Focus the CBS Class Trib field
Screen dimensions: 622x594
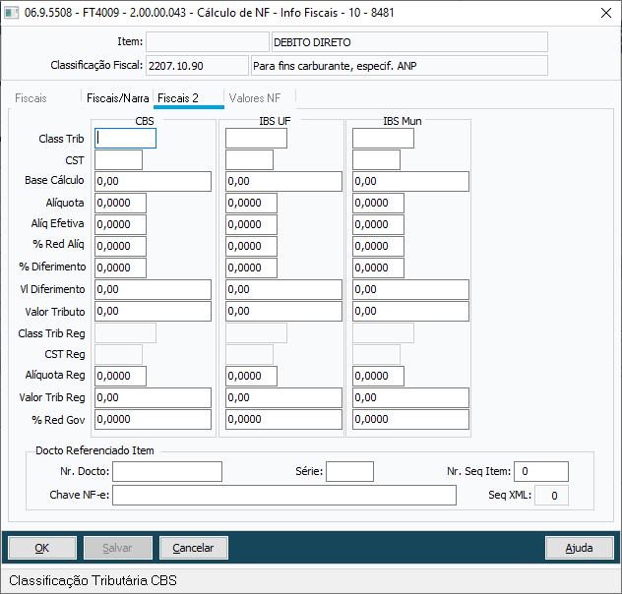pos(125,139)
